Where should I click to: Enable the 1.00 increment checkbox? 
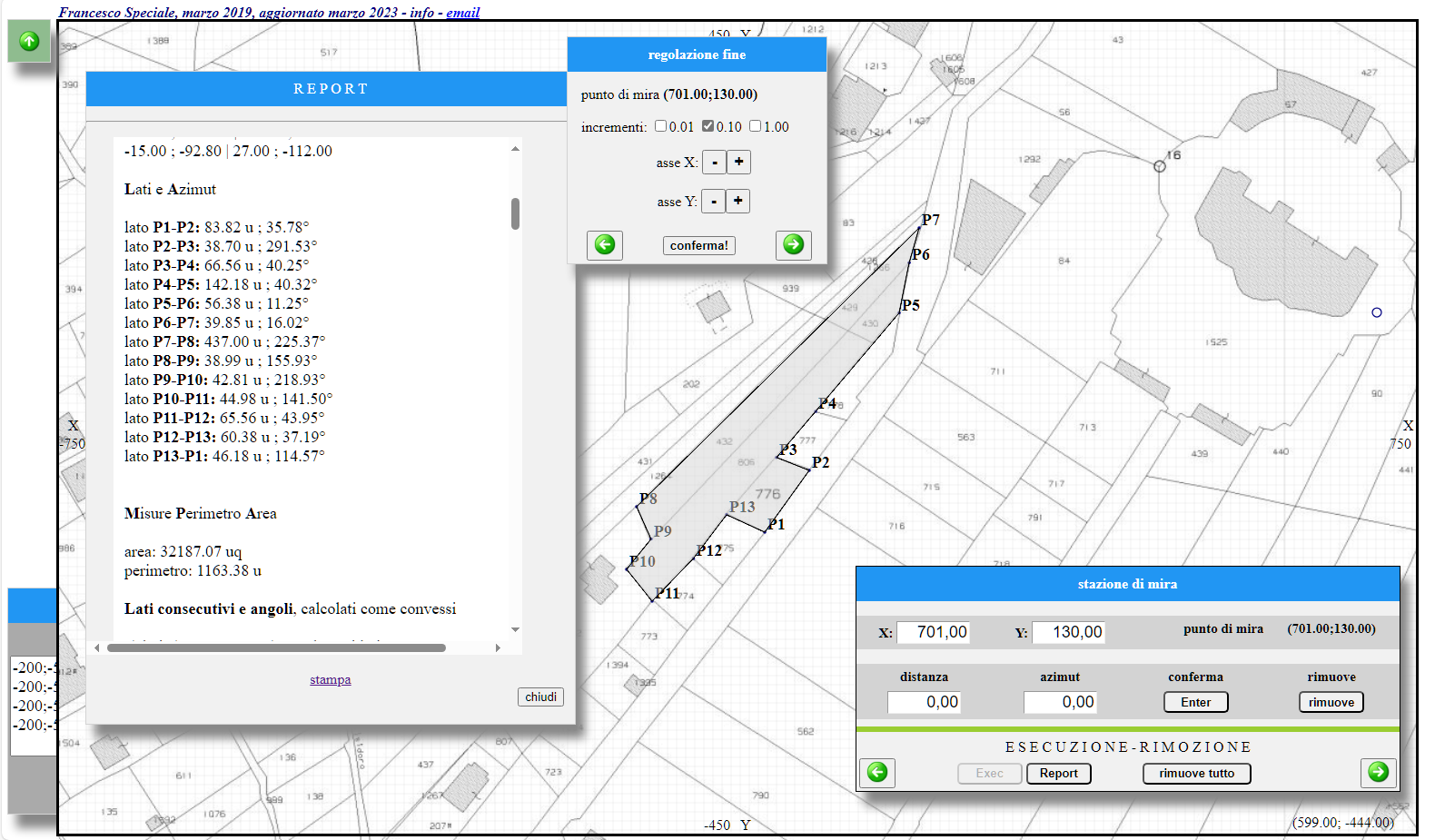pyautogui.click(x=755, y=126)
